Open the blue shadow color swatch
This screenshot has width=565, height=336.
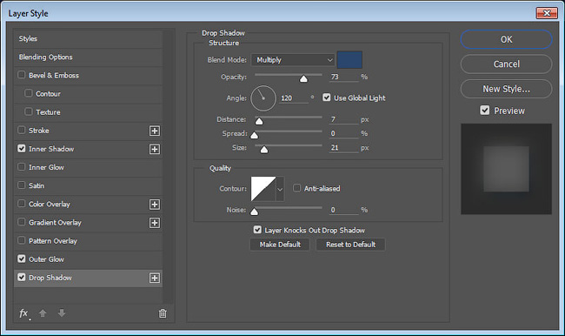point(349,60)
